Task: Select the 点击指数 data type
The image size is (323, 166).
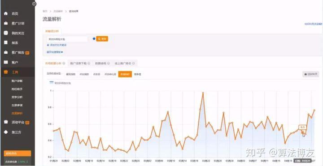Action: point(84,74)
